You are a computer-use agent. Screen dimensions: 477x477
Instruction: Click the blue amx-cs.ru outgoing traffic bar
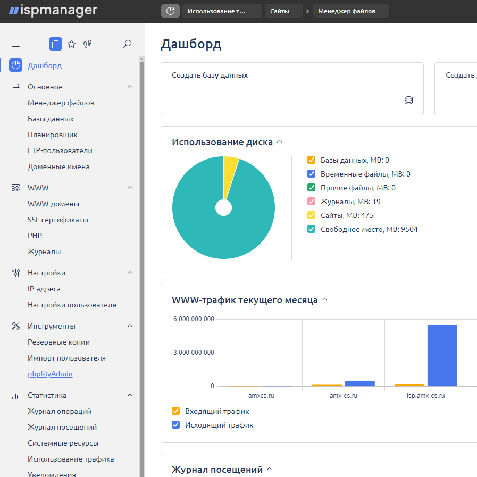tap(359, 383)
